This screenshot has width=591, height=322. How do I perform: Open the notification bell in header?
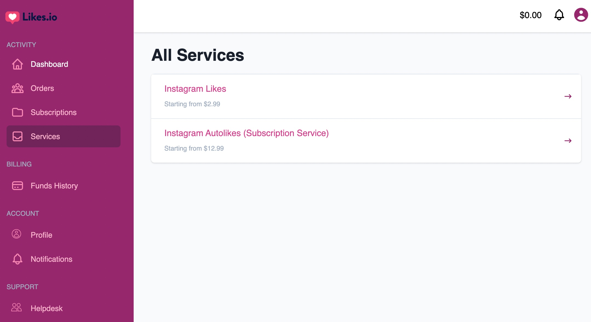point(559,15)
